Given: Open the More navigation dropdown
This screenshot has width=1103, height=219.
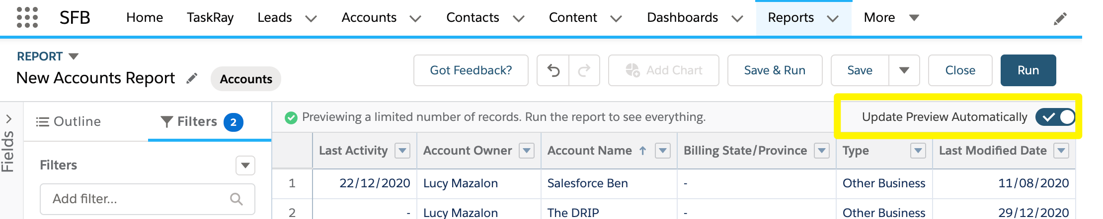Looking at the screenshot, I should (x=914, y=18).
